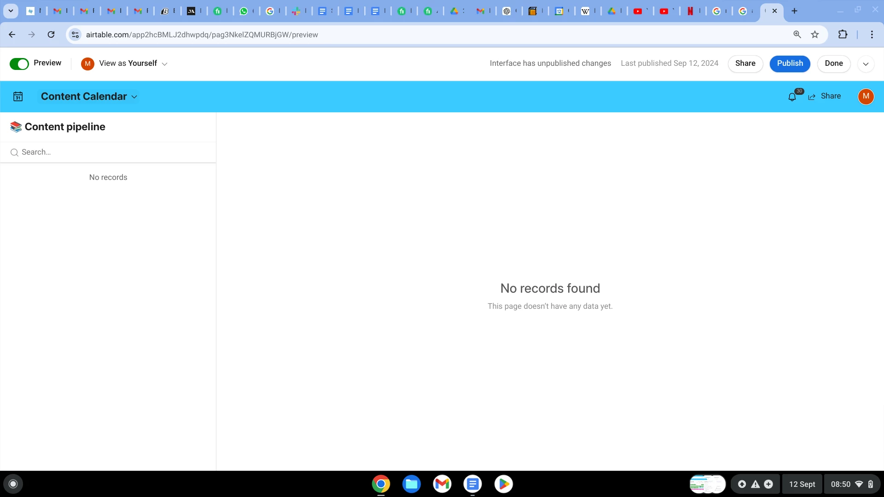This screenshot has height=497, width=884.
Task: Open Chrome three-dot menu
Action: point(872,35)
